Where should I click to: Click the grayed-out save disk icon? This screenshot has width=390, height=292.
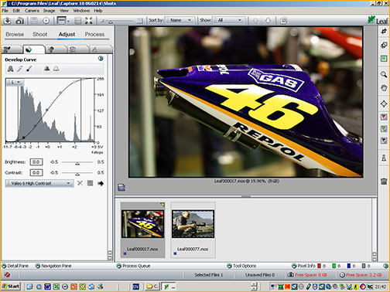34,21
